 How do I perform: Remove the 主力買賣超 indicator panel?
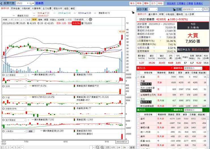tap(3, 75)
